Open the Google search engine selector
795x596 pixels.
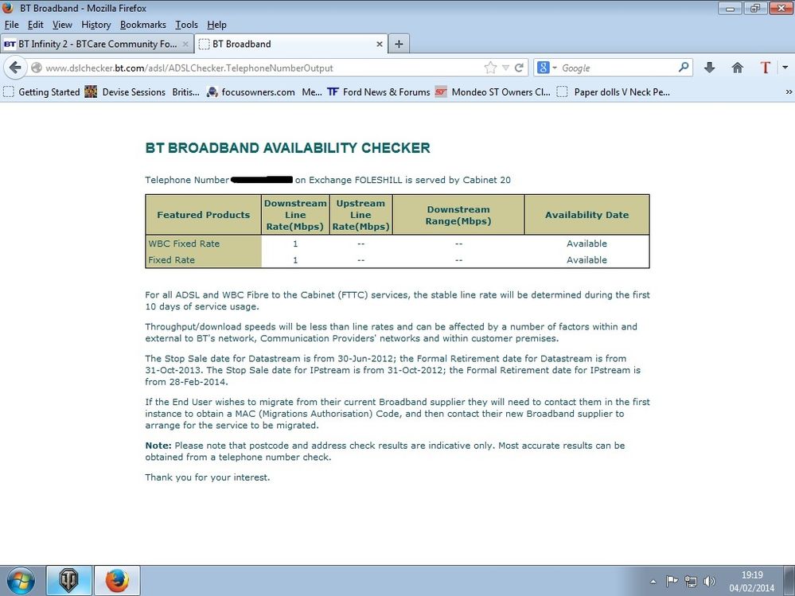pyautogui.click(x=547, y=68)
